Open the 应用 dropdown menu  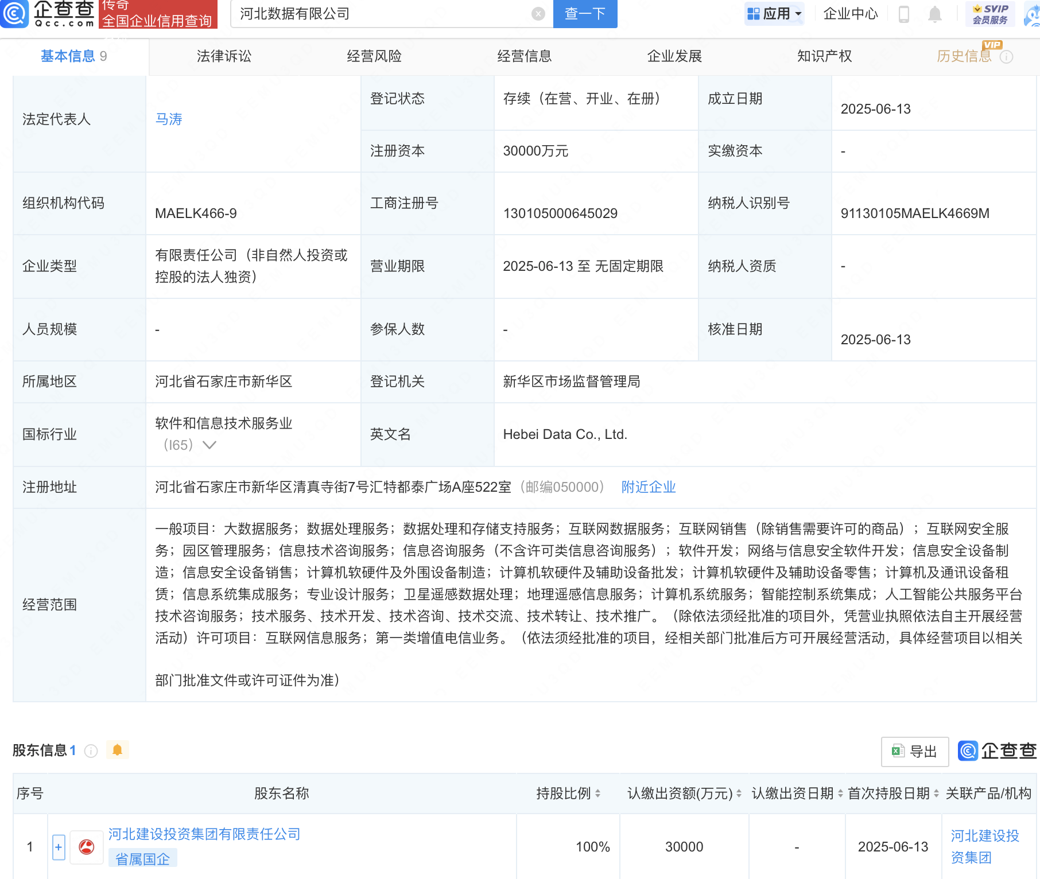(x=774, y=14)
